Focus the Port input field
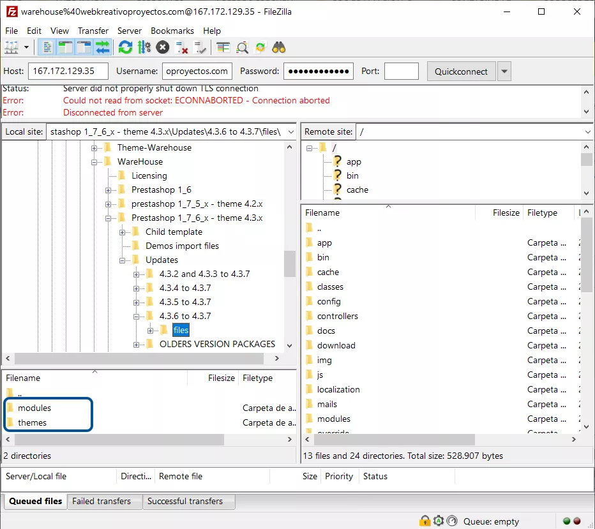This screenshot has height=529, width=595. point(402,71)
